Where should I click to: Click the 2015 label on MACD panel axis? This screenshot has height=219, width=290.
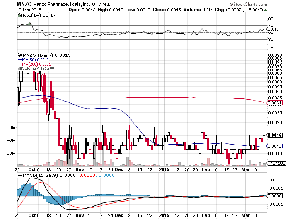point(164,215)
